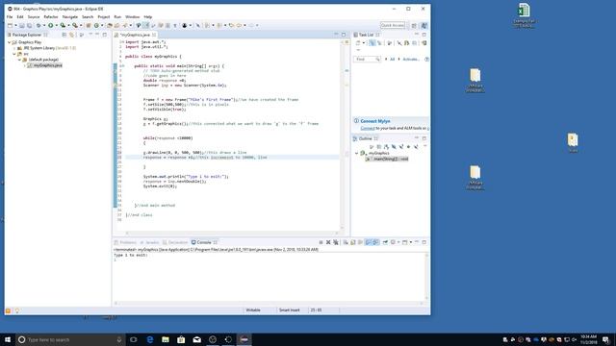The height and width of the screenshot is (346, 616).
Task: Click the New Java Class icon
Action: click(96, 26)
